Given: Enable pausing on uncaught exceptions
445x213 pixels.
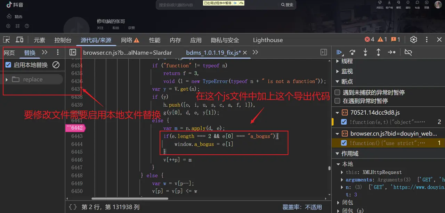Looking at the screenshot, I should point(337,92).
